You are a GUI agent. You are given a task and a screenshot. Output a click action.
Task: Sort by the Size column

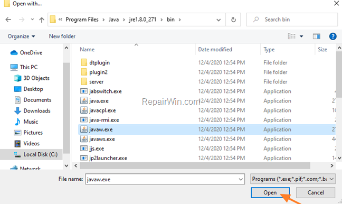point(322,49)
